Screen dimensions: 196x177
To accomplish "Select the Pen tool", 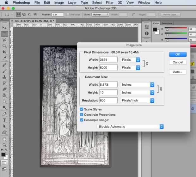I will pyautogui.click(x=4, y=114).
